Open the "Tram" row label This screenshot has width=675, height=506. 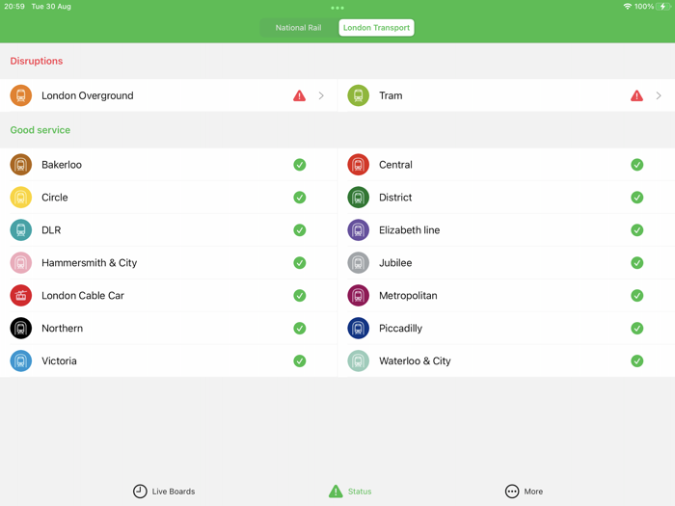(391, 95)
